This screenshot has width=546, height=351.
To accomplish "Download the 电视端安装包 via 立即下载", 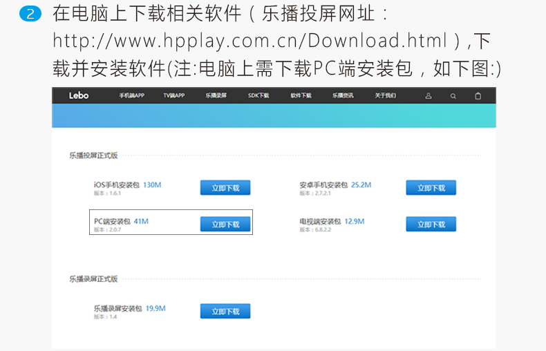I will tap(431, 225).
